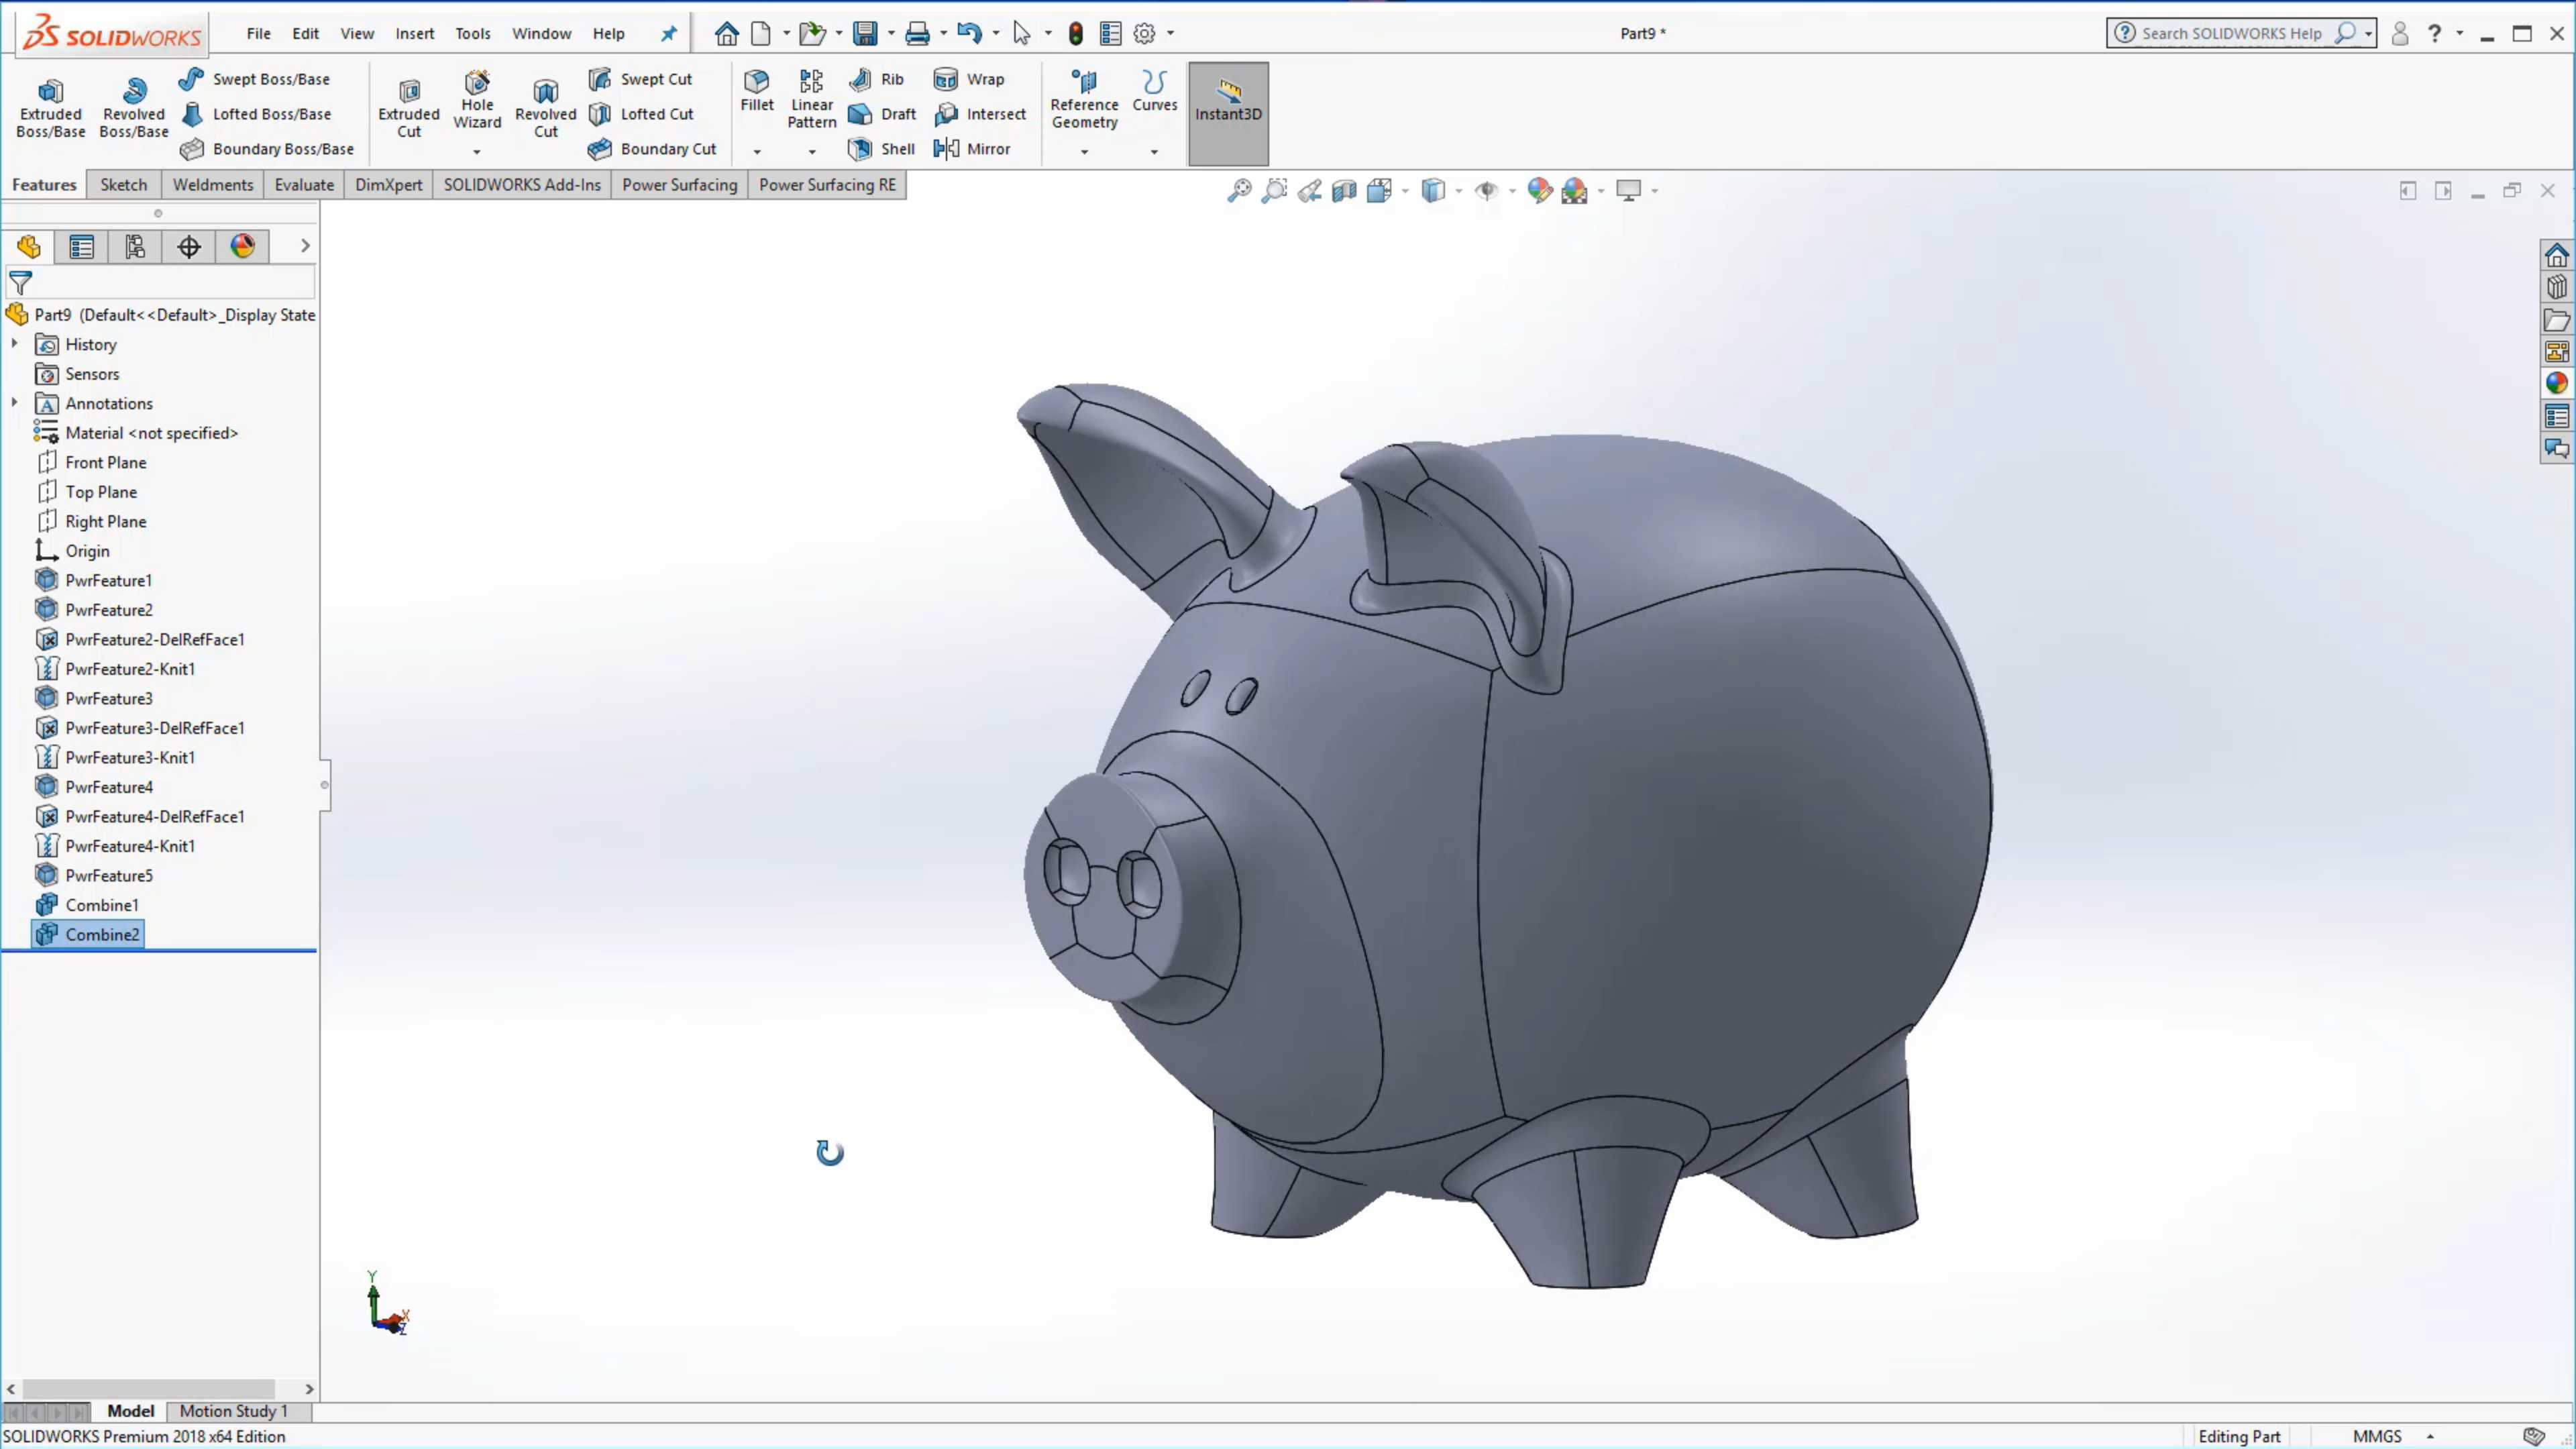The width and height of the screenshot is (2576, 1449).
Task: Click the Section View icon
Action: pos(1344,190)
